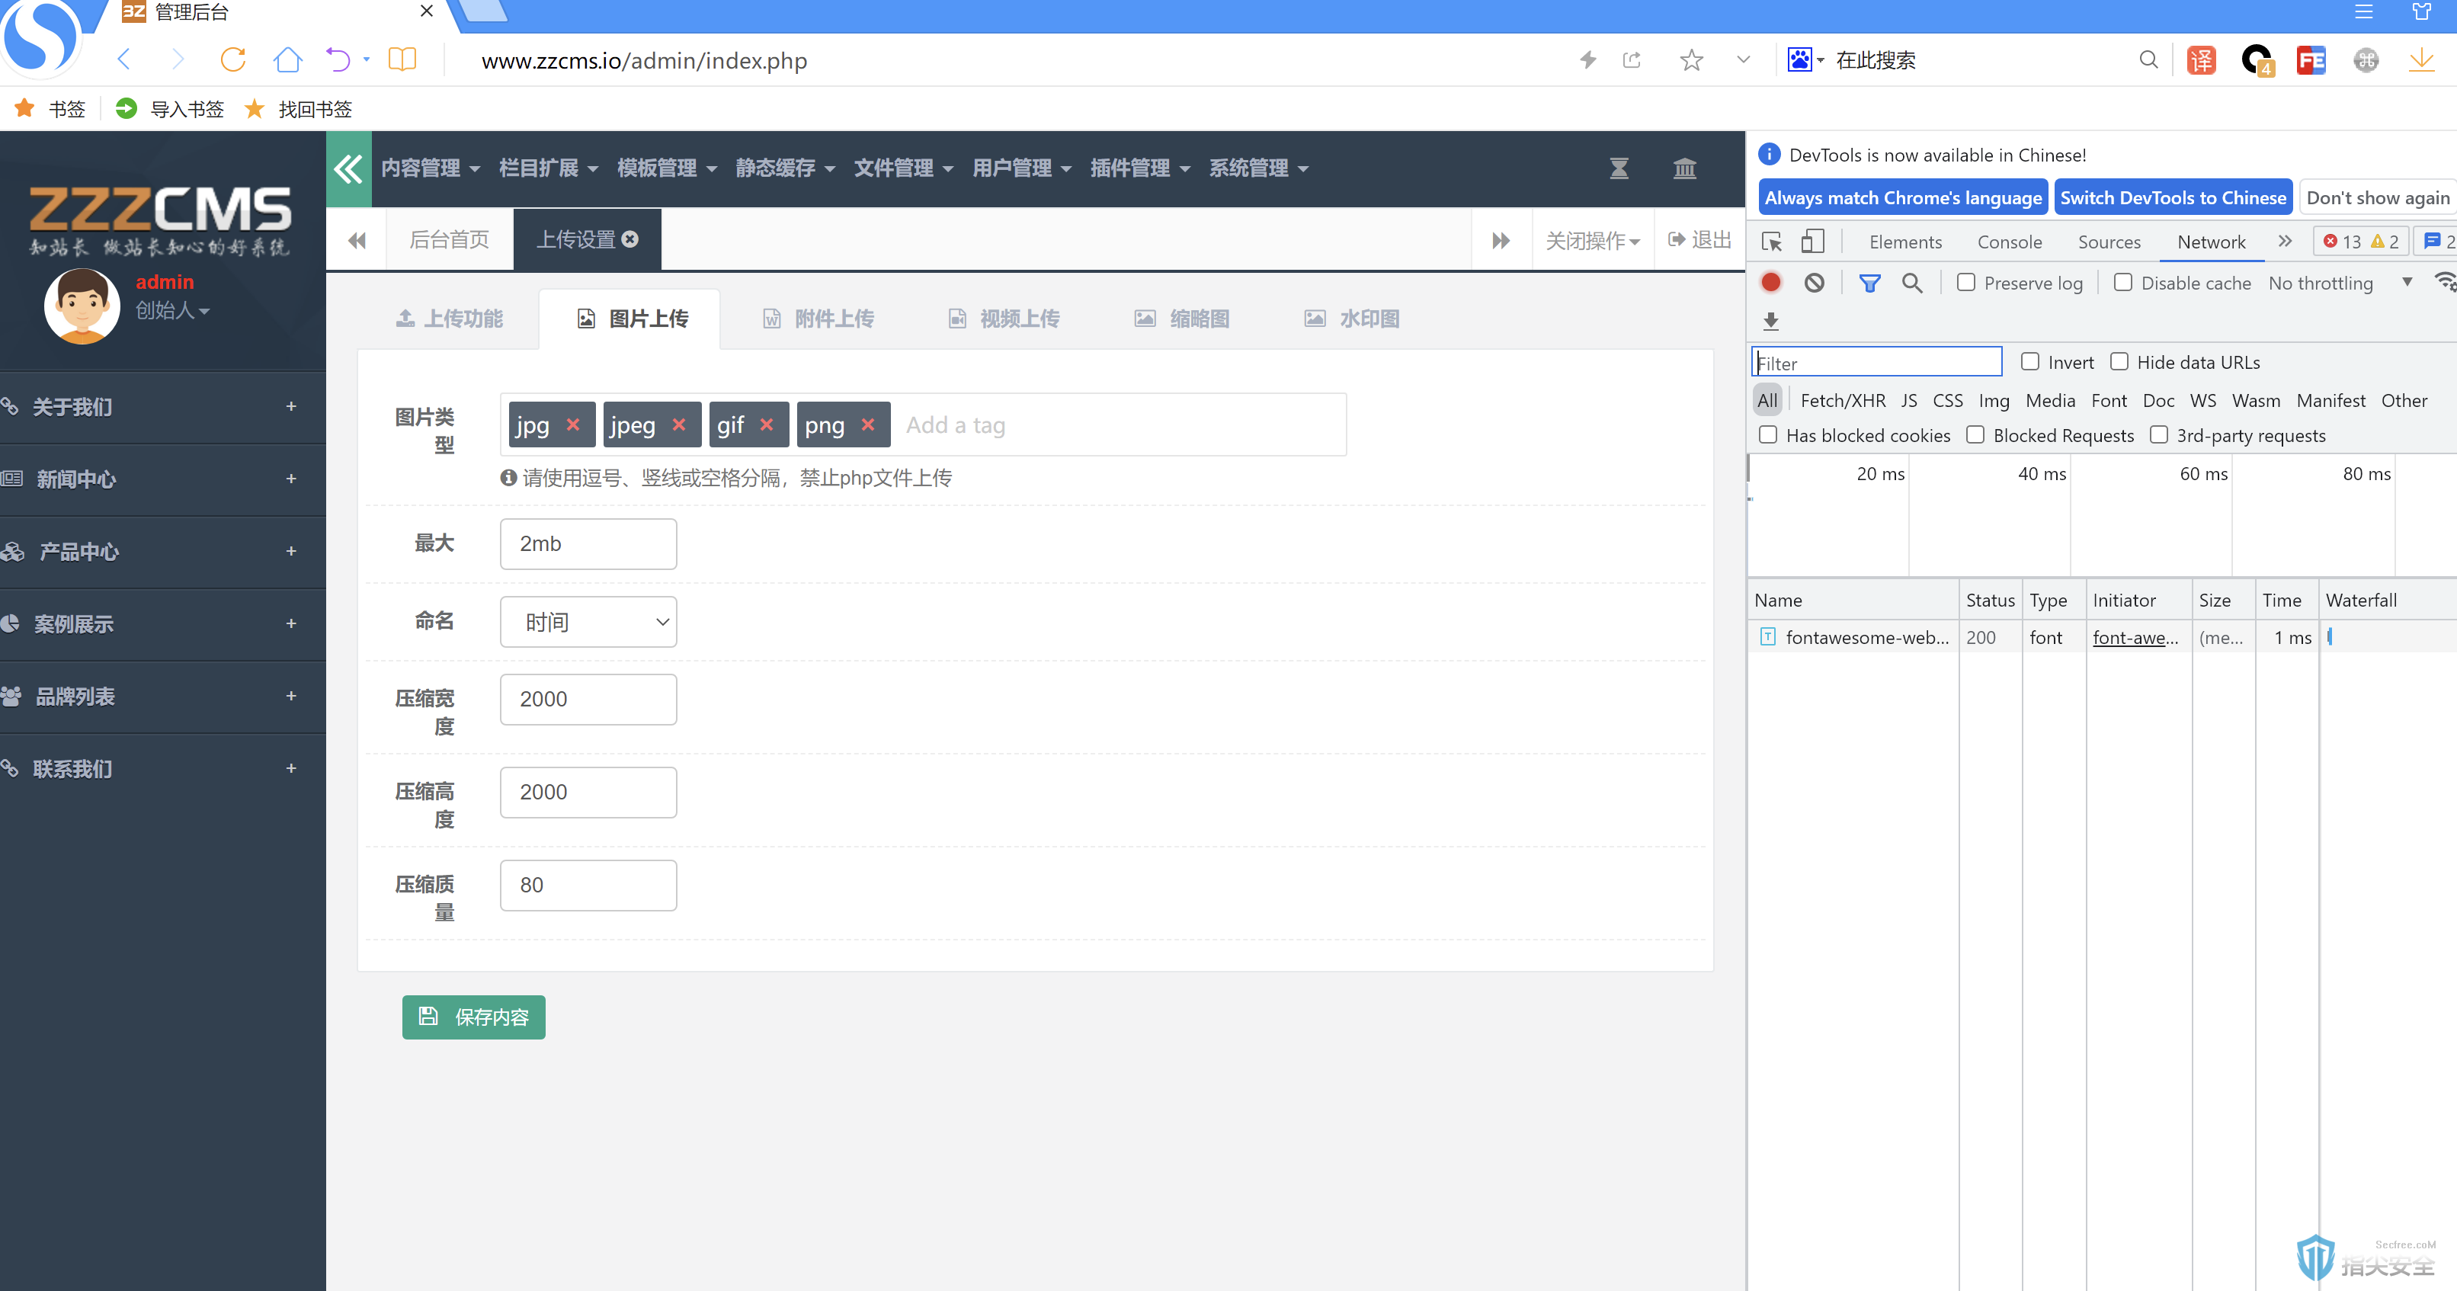Check Blocked Requests checkbox
This screenshot has height=1291, width=2457.
point(1975,435)
